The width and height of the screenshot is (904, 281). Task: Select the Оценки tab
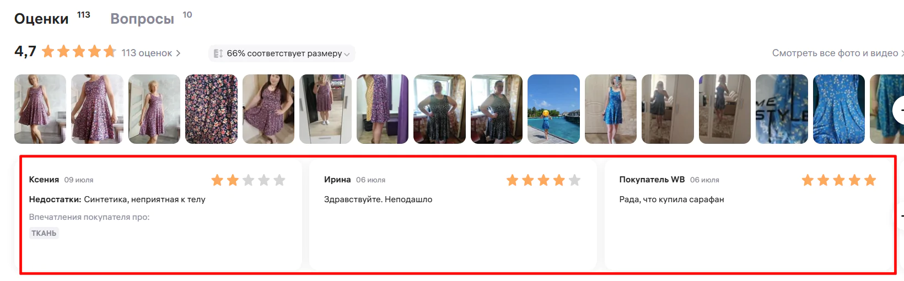(x=41, y=19)
